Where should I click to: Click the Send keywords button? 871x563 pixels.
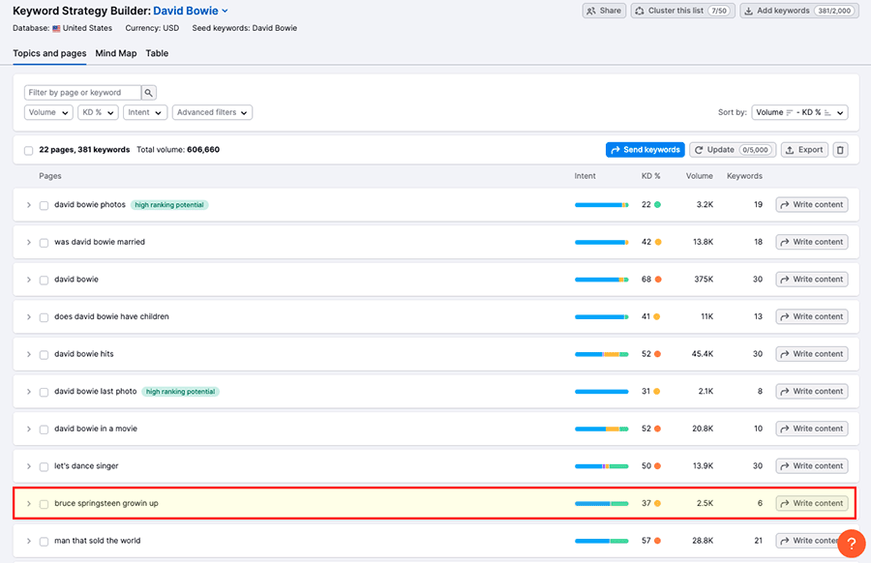click(x=645, y=150)
